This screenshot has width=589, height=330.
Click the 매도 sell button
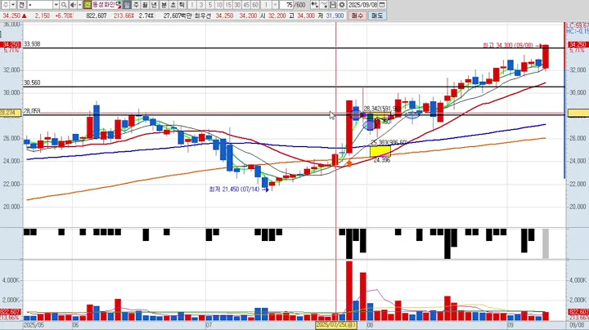coord(377,16)
